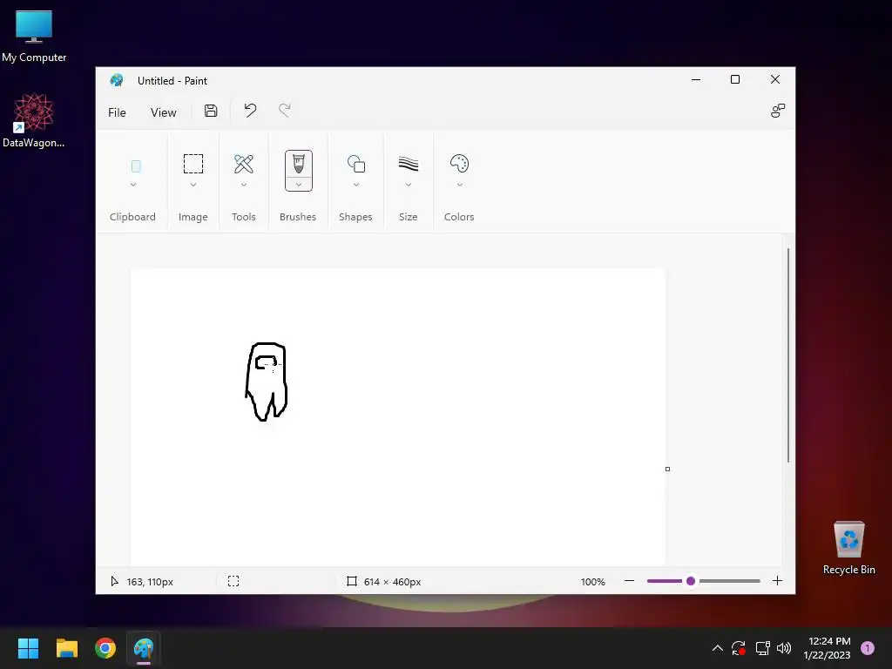
Task: Open the notification badge in the taskbar
Action: click(868, 648)
